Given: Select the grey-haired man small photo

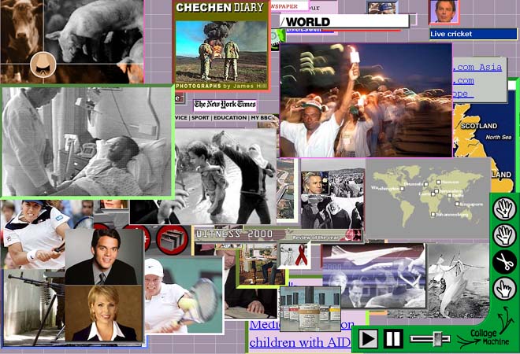Looking at the screenshot, I should coord(314,183).
